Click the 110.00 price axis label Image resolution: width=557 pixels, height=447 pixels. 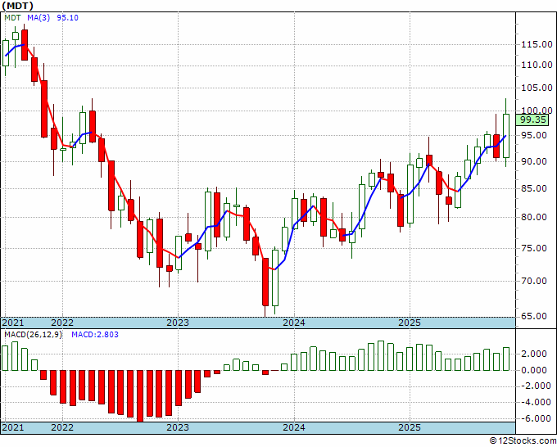pos(537,65)
